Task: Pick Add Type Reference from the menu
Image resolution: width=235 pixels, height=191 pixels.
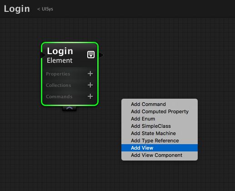Action: click(160, 141)
